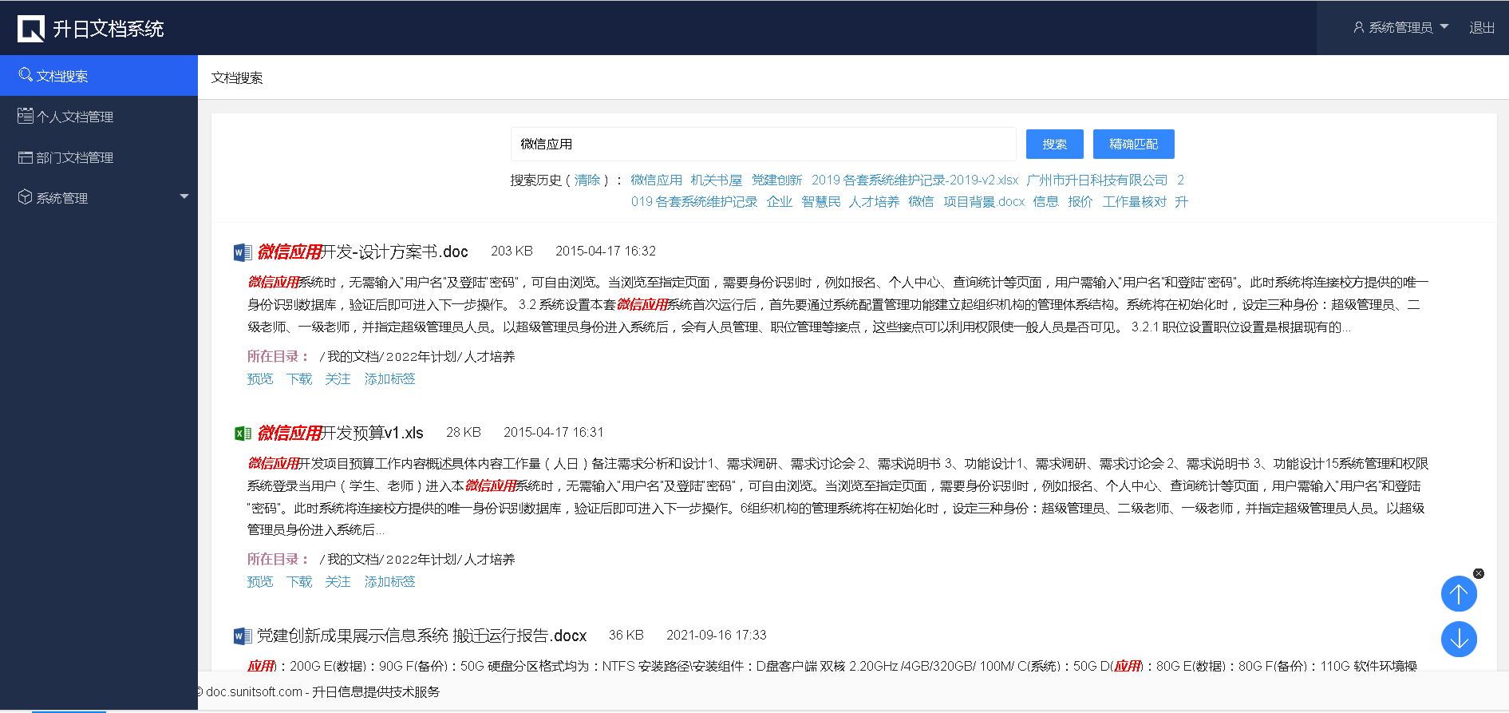The width and height of the screenshot is (1509, 713).
Task: Select history item 2019 各套系统维护记录-2019-v2.xlsx
Action: coord(915,180)
